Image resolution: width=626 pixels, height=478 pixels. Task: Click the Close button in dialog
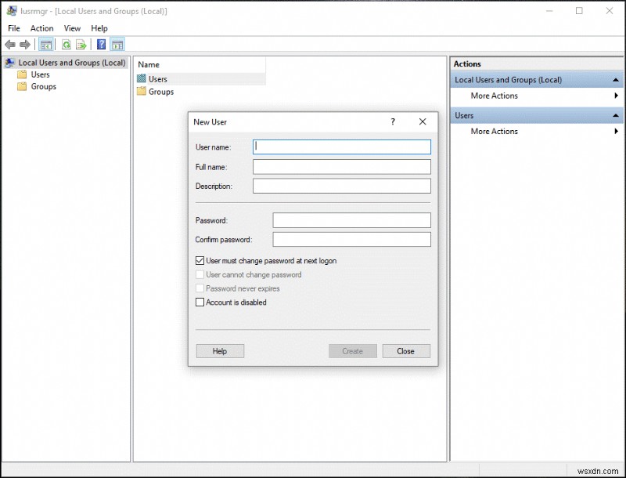[406, 351]
